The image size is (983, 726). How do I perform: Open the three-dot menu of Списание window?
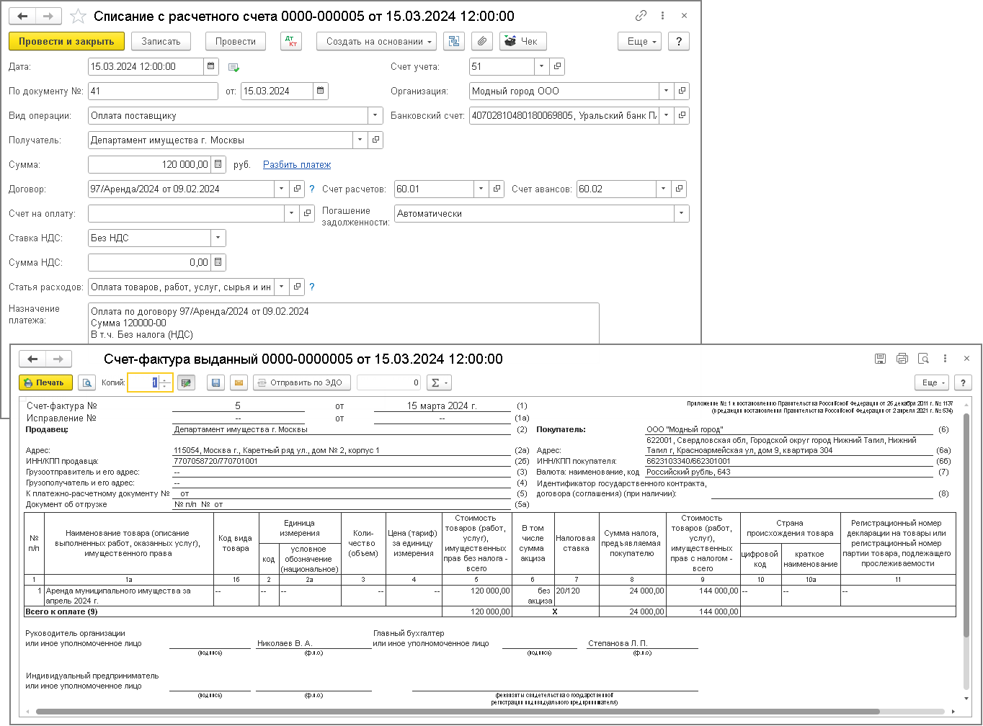662,16
